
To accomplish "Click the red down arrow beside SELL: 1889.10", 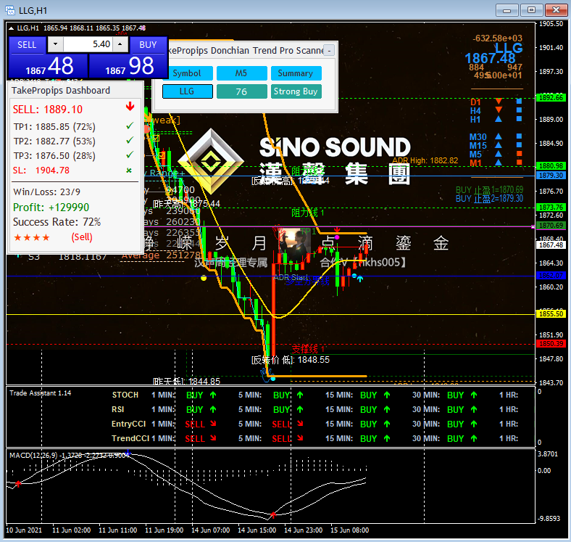I will coord(130,107).
